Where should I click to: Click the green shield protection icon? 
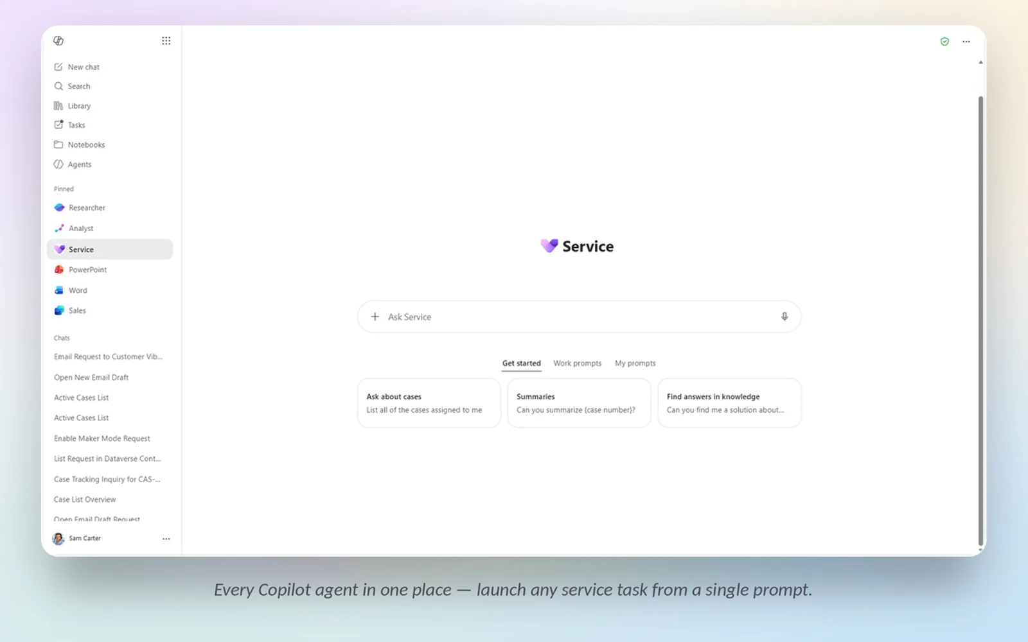coord(944,42)
